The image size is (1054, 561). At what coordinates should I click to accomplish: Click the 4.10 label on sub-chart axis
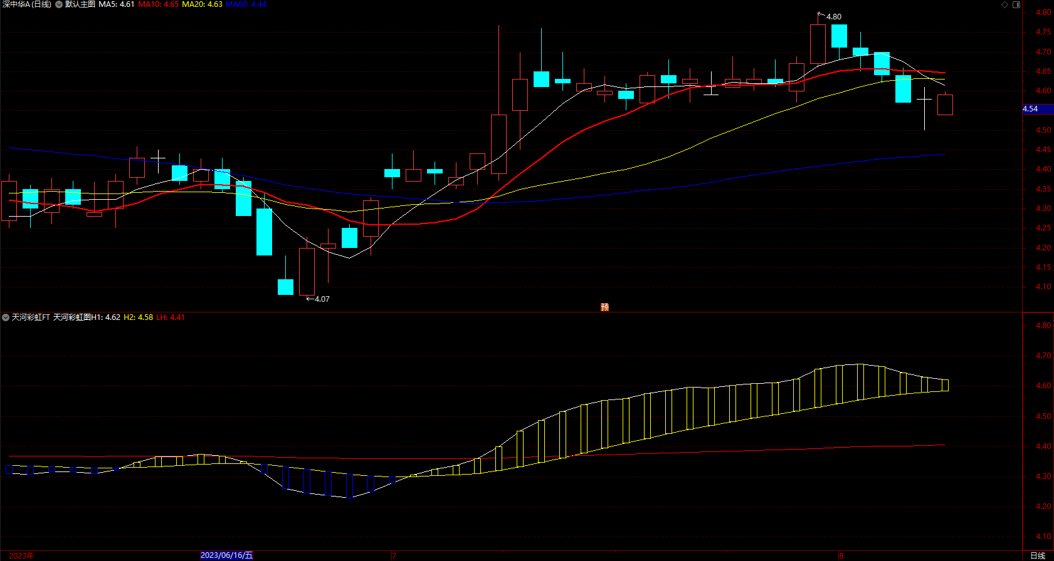[1043, 537]
